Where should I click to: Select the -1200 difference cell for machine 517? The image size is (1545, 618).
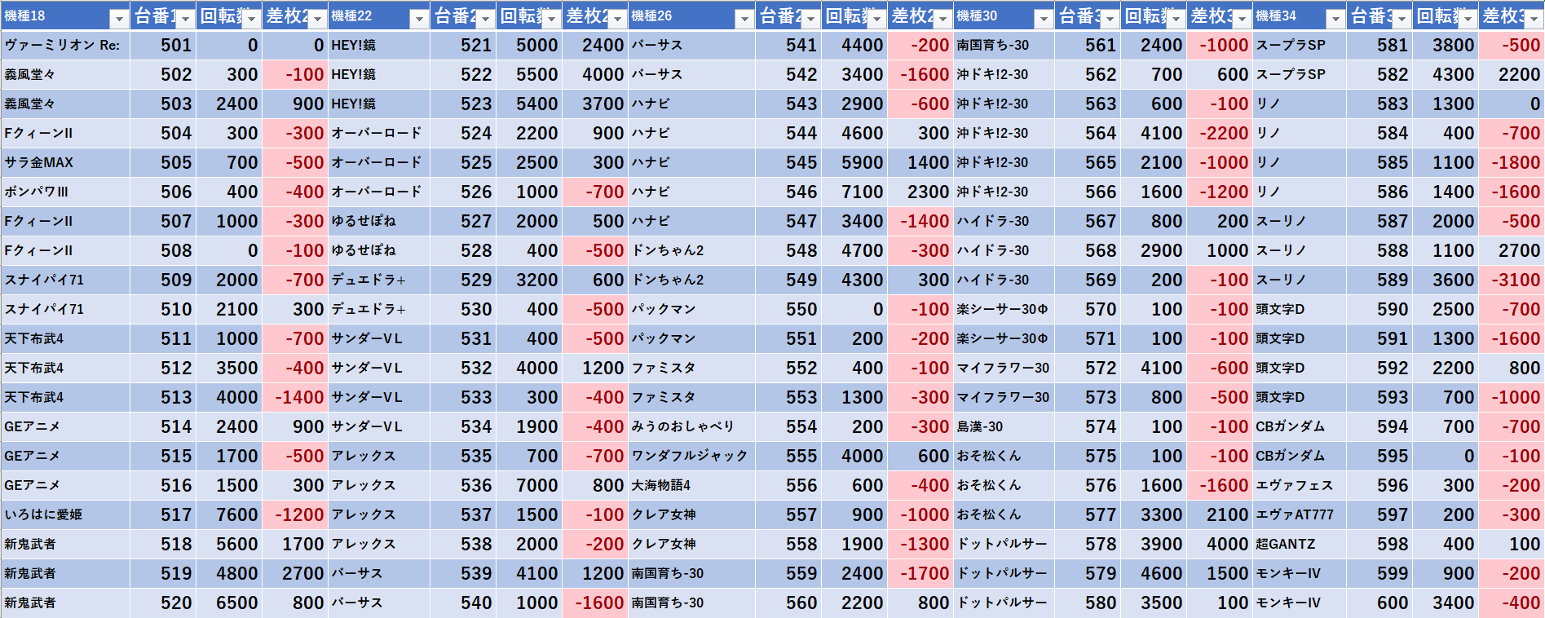[x=295, y=515]
